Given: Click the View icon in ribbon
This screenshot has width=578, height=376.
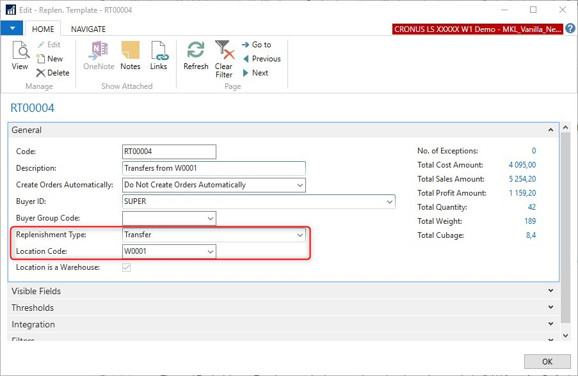Looking at the screenshot, I should (x=20, y=56).
